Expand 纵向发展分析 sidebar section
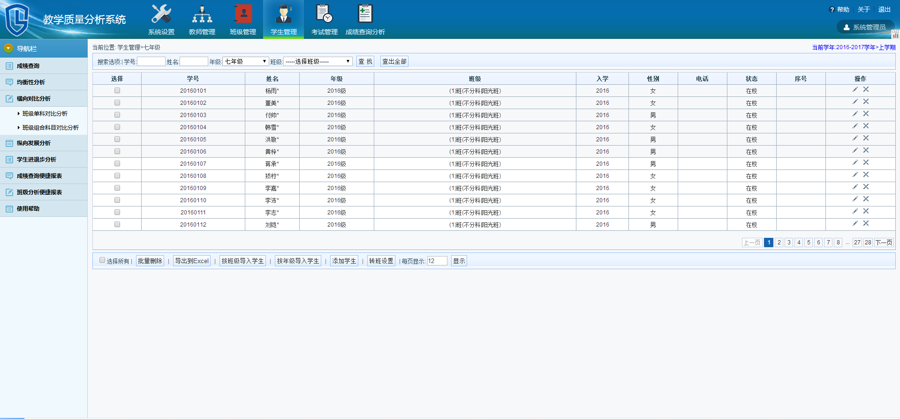Image resolution: width=900 pixels, height=419 pixels. point(44,143)
